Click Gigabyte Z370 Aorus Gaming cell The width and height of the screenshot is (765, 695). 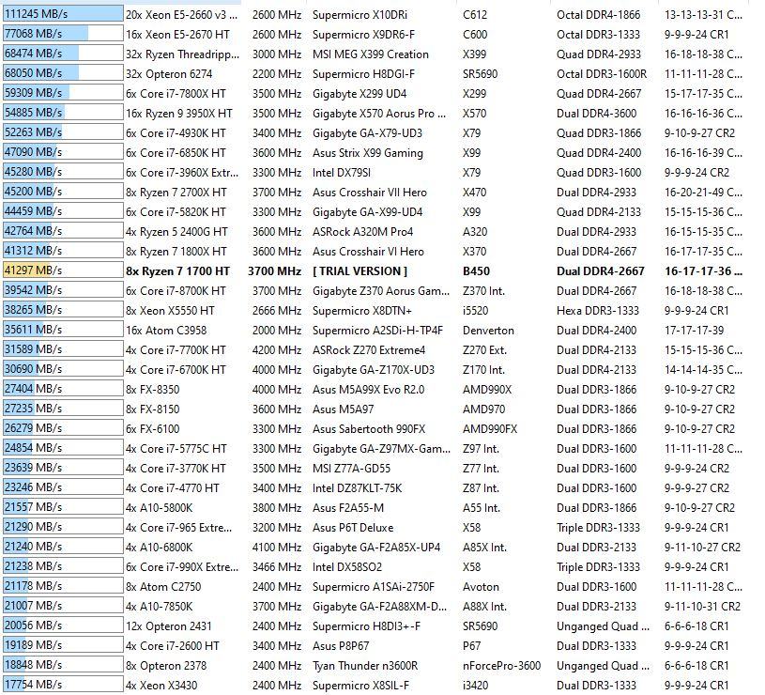pyautogui.click(x=381, y=291)
